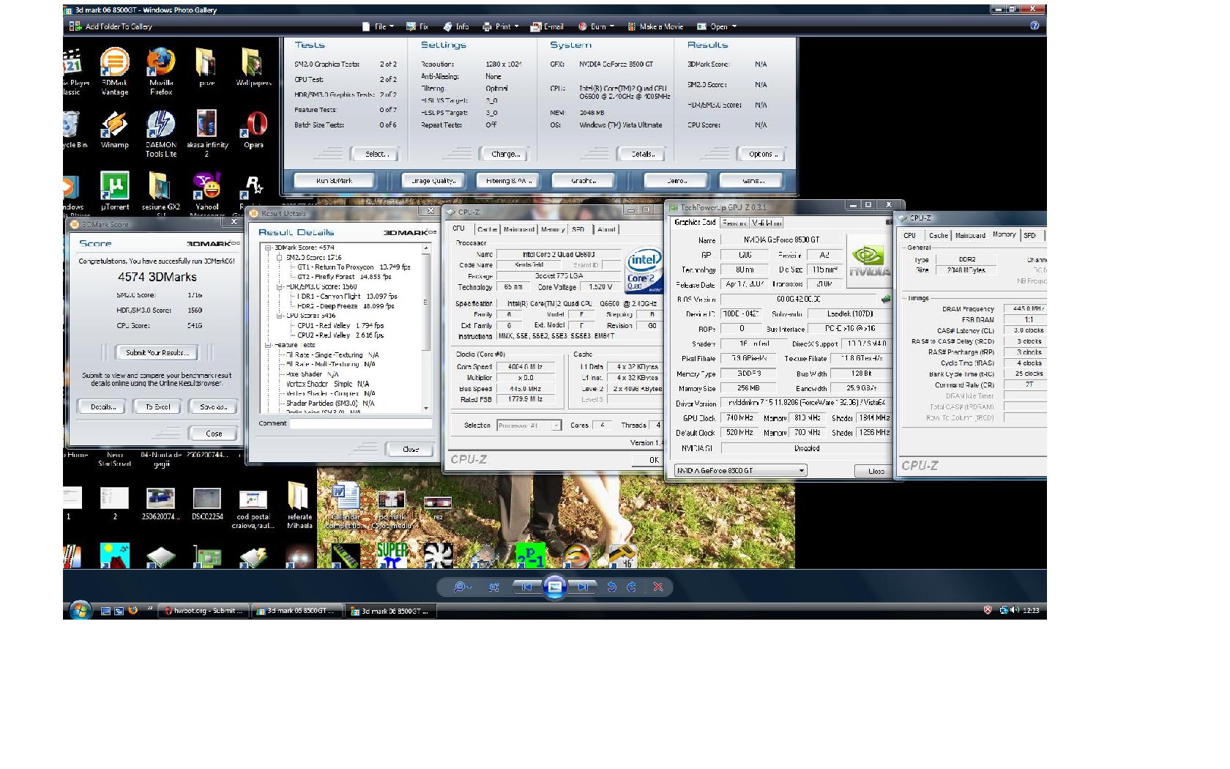Open the zoom magnifier control

tap(462, 587)
